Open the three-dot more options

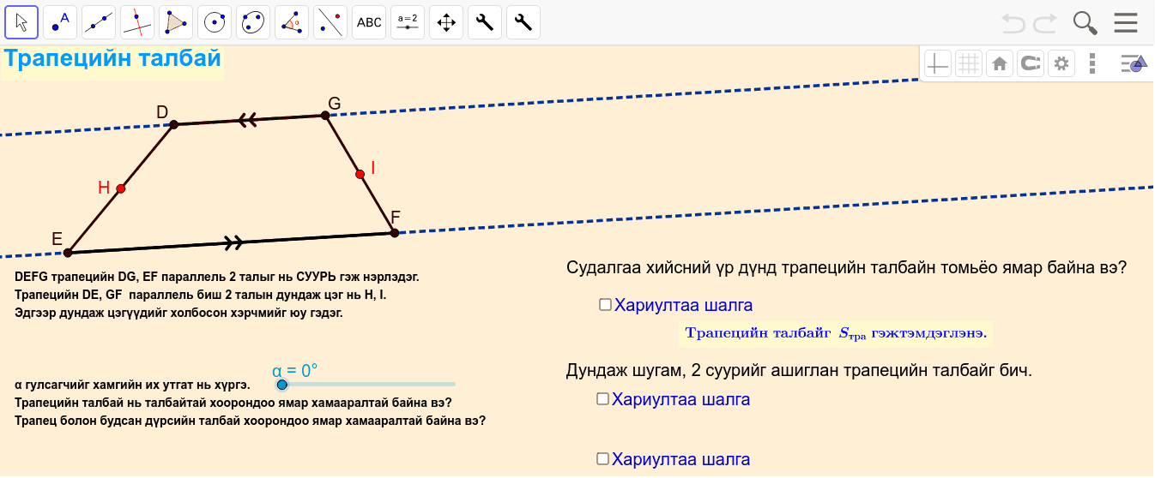tap(1092, 63)
